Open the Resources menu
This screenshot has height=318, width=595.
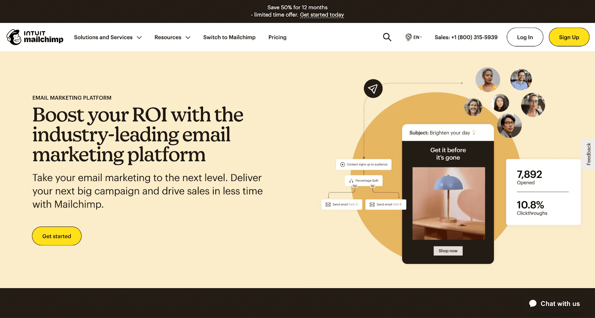pyautogui.click(x=173, y=37)
